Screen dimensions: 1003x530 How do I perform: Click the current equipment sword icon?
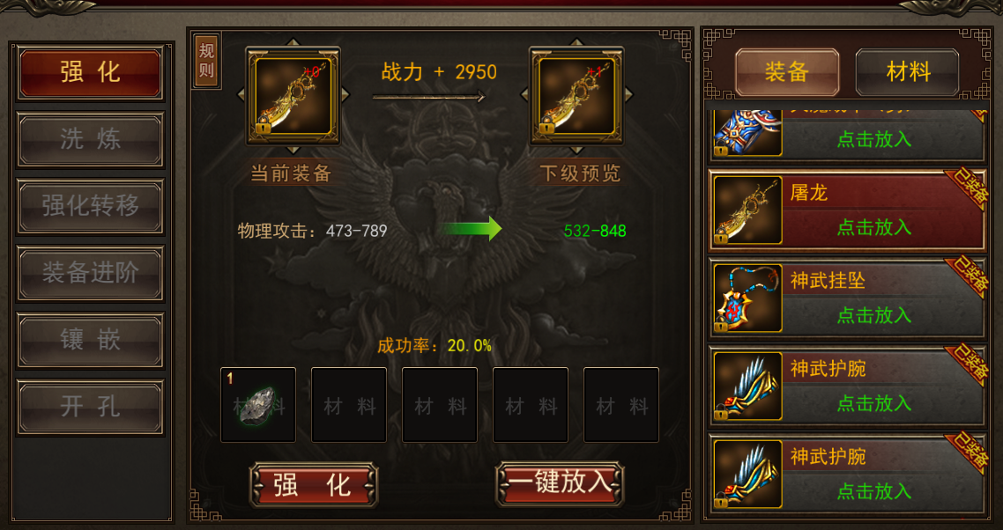(x=293, y=96)
